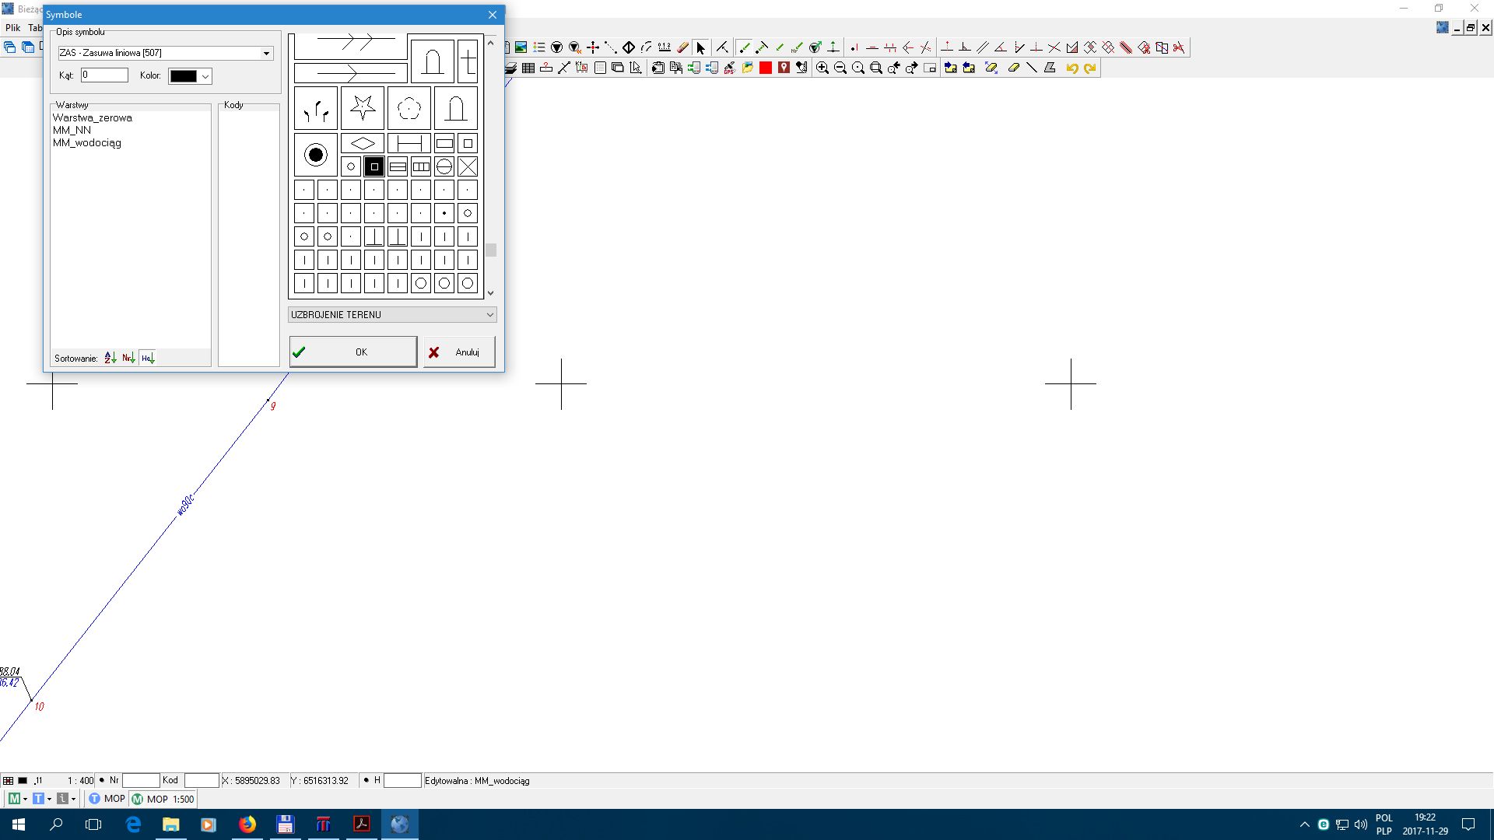Switch to the M MOP 1:500 tab

click(163, 799)
